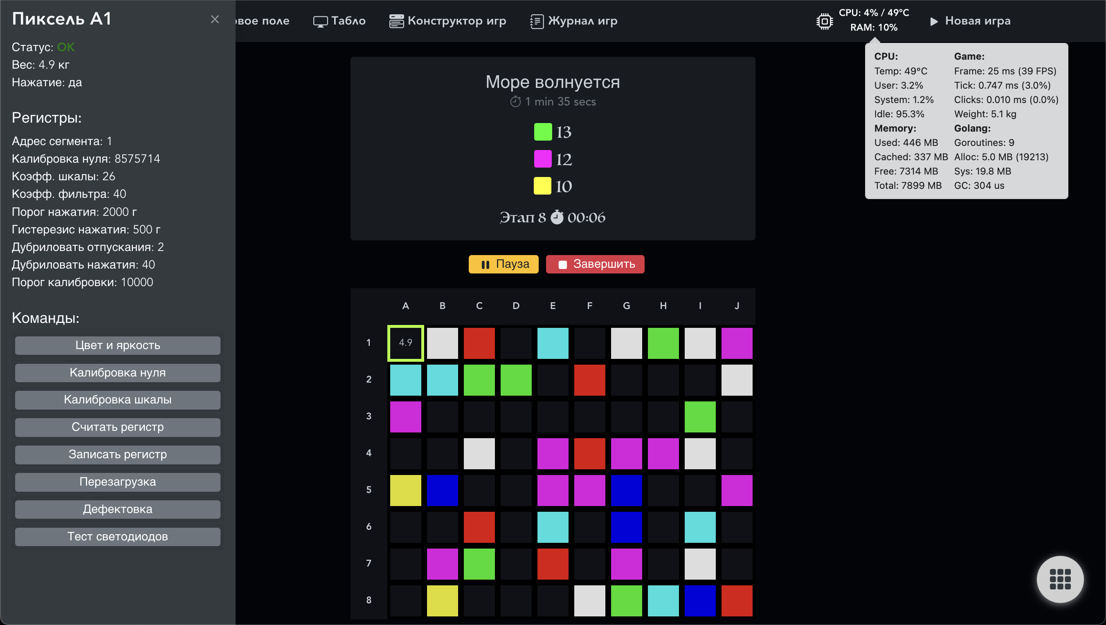
Task: Open the round grid menu button
Action: (1060, 579)
